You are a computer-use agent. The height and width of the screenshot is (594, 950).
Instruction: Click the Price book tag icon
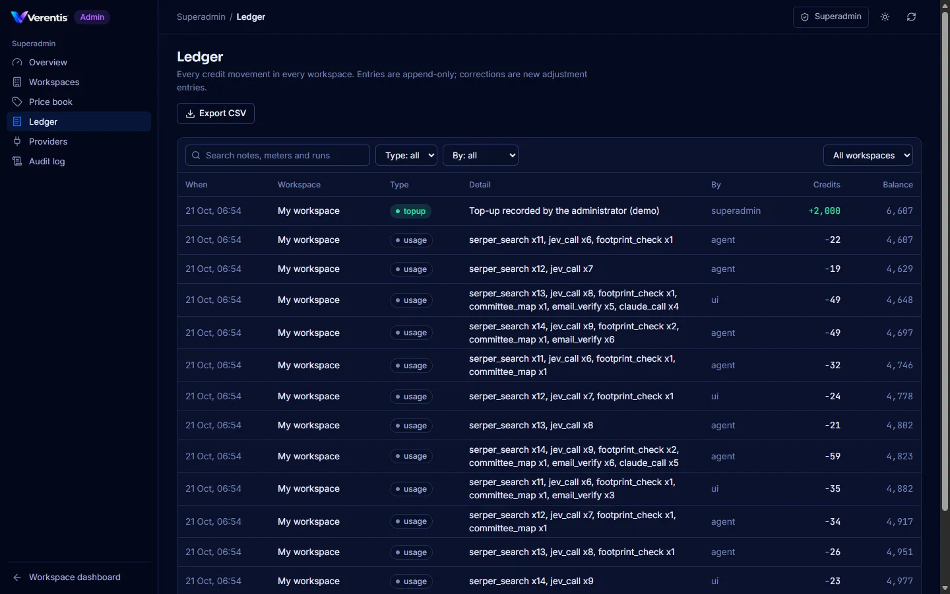point(17,102)
